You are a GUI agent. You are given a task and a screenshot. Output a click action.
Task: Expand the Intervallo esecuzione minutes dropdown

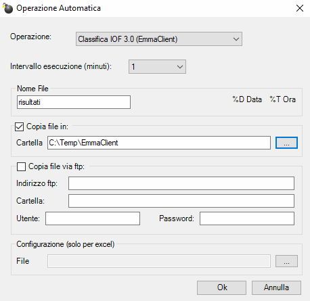click(x=157, y=67)
